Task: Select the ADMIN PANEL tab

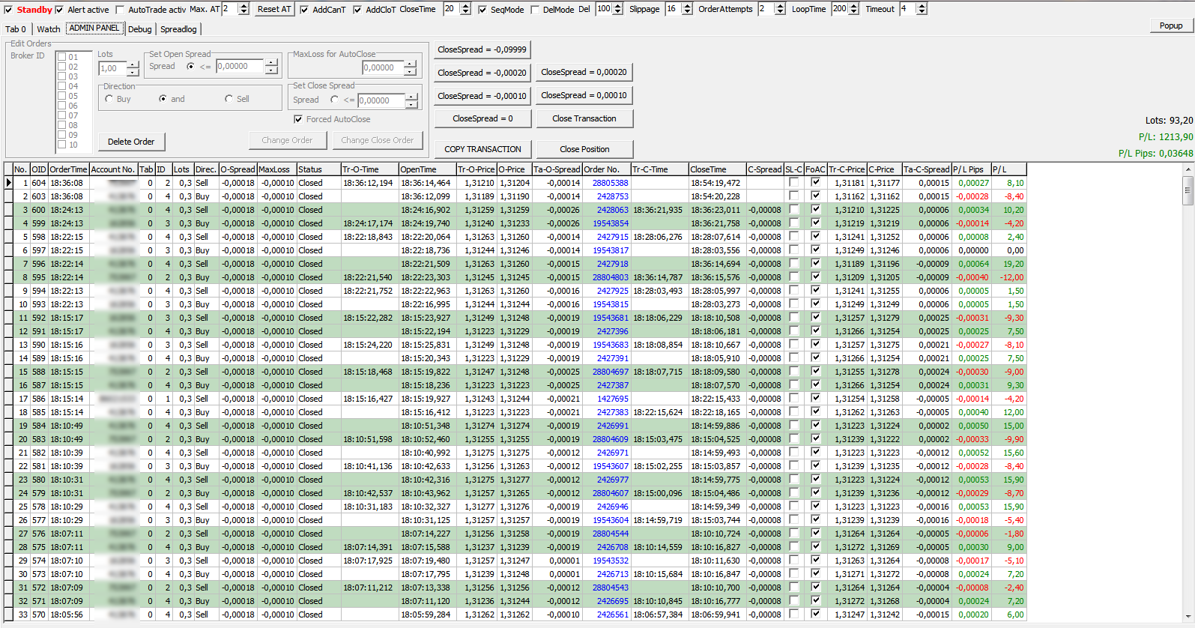Action: click(x=94, y=28)
